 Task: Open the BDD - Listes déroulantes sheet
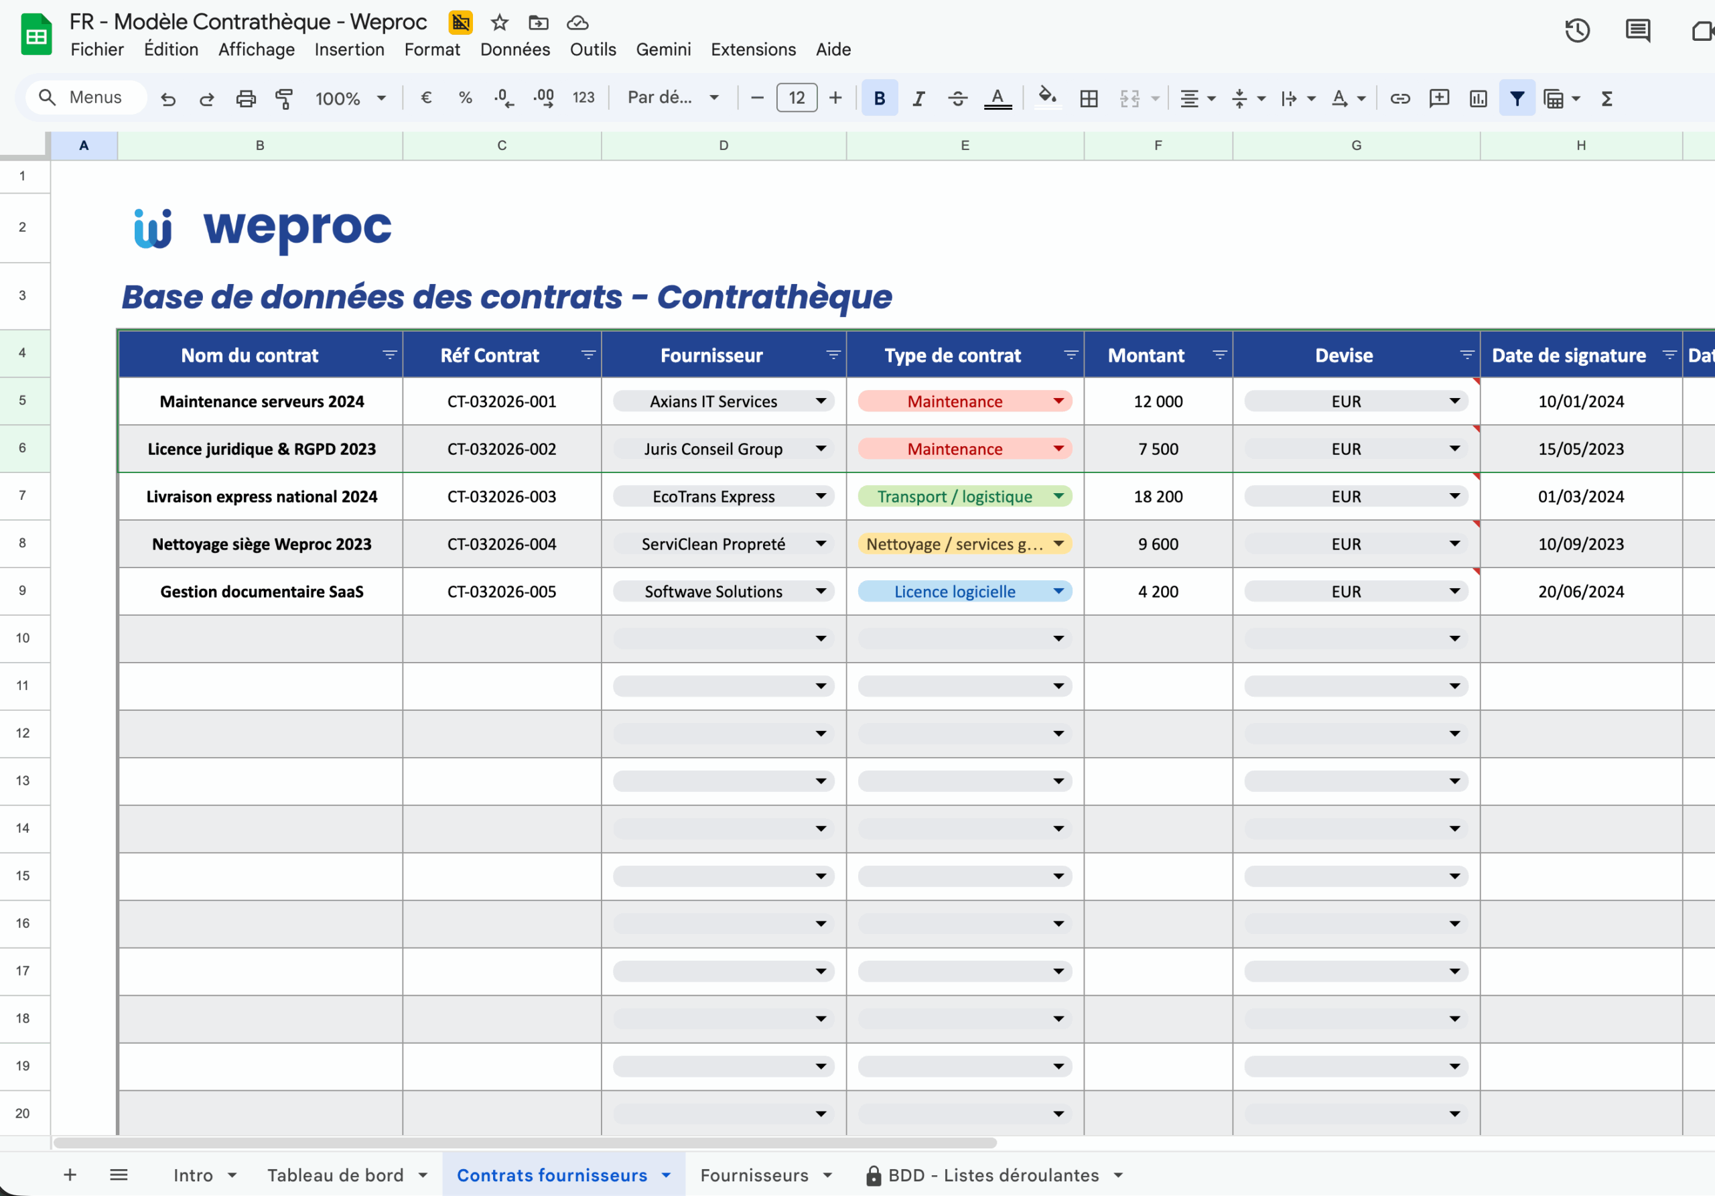coord(993,1175)
